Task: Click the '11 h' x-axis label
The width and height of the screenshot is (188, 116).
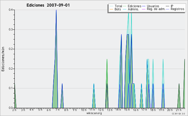Action: coord(92,110)
